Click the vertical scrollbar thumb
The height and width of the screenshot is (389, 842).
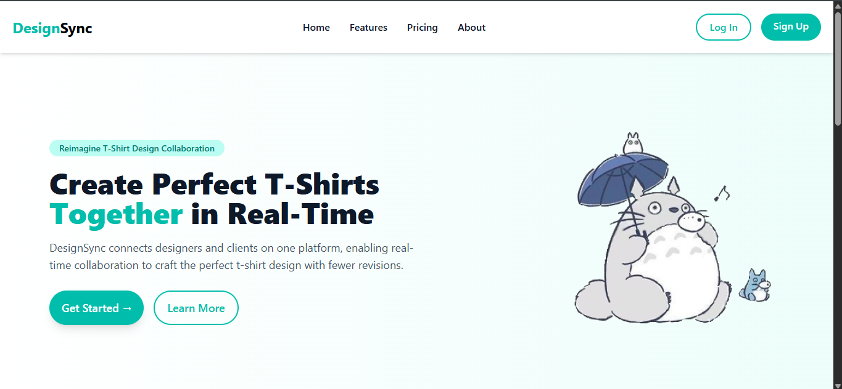tap(838, 68)
